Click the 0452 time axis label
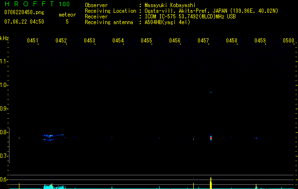Screen dimensions: 298x189 (x=61, y=41)
